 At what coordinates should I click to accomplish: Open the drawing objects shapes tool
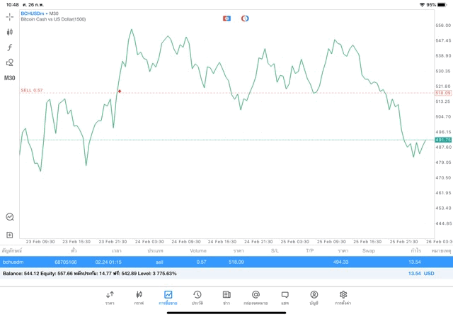(x=10, y=62)
